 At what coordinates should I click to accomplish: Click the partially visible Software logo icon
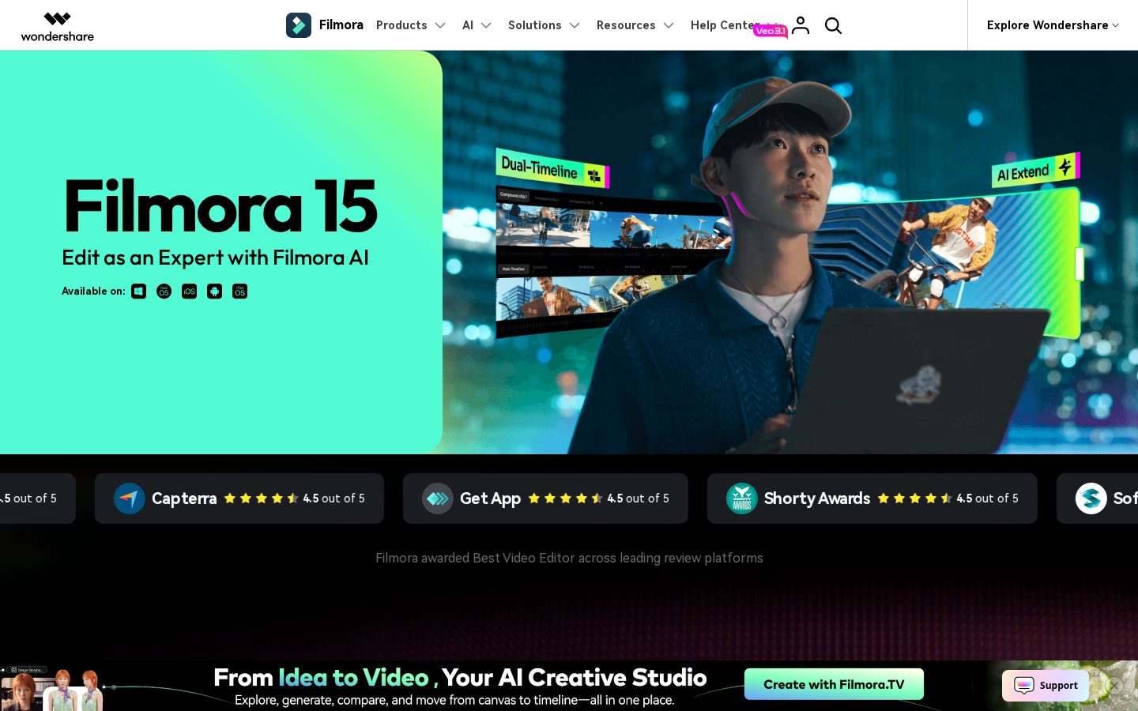pos(1091,498)
